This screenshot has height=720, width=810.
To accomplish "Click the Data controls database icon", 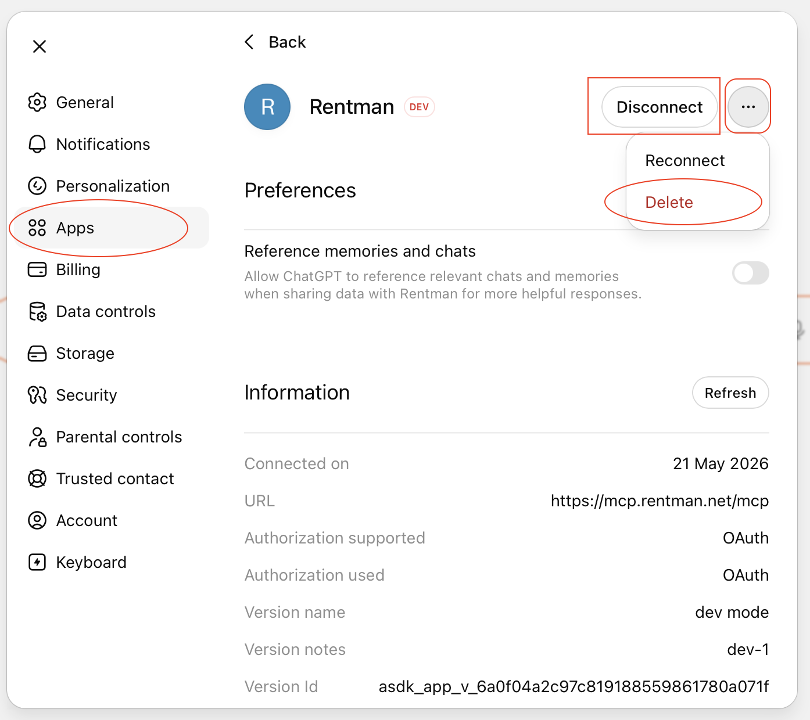I will (37, 311).
